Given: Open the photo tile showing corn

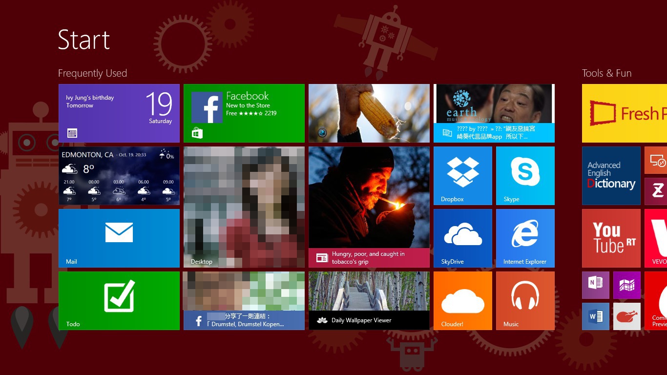Looking at the screenshot, I should pos(369,113).
